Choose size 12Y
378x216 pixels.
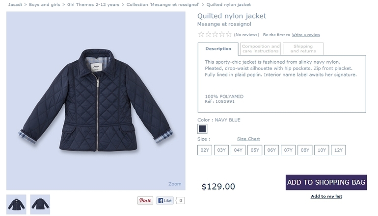click(338, 150)
